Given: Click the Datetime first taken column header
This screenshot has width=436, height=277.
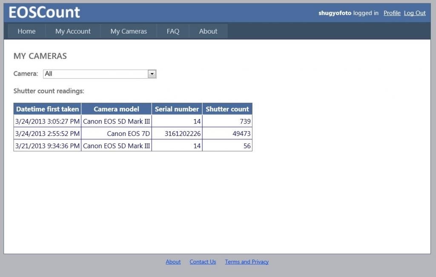Looking at the screenshot, I should [47, 109].
